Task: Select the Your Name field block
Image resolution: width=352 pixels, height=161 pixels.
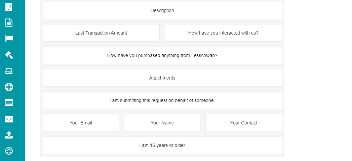Action: coord(162,123)
